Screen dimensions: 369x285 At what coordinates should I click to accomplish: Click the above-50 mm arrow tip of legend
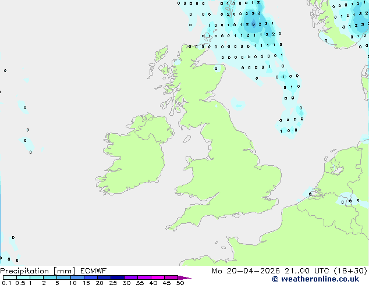pos(185,277)
